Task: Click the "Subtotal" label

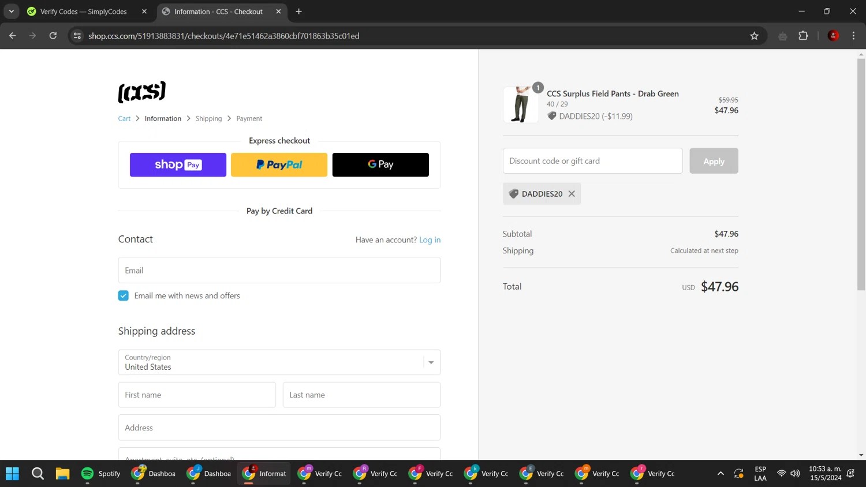Action: pos(517,234)
